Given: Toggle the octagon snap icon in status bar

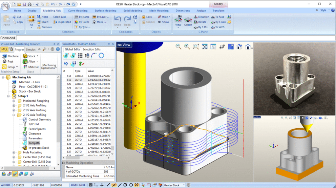Looking at the screenshot, I should coord(131,185).
